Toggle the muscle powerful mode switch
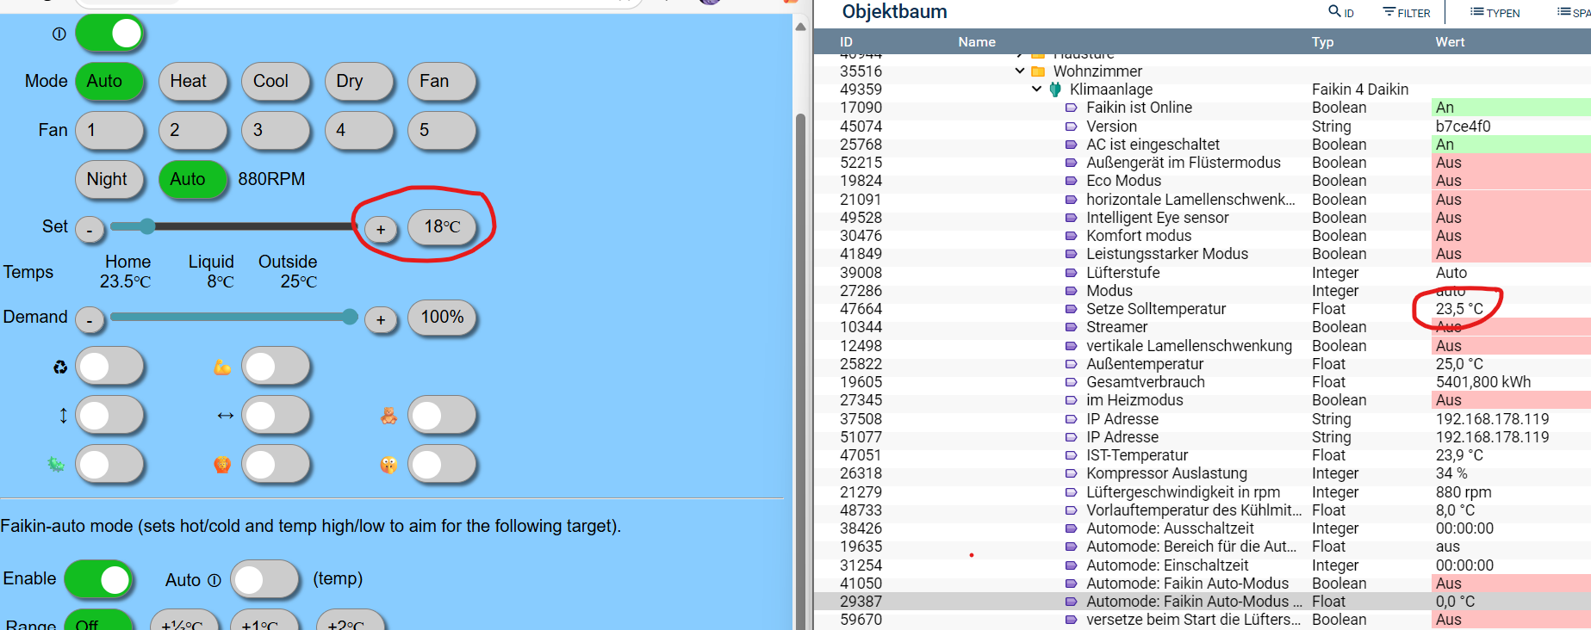This screenshot has height=630, width=1591. 276,367
